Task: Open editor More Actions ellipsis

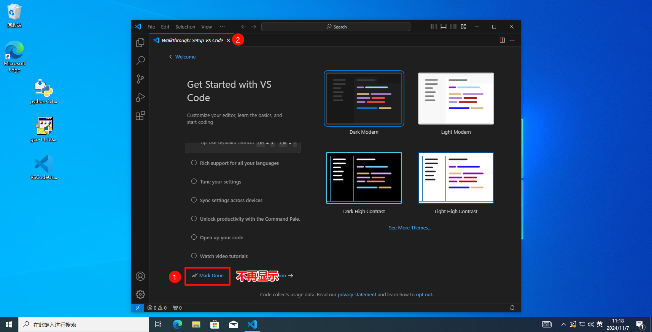Action: 512,40
